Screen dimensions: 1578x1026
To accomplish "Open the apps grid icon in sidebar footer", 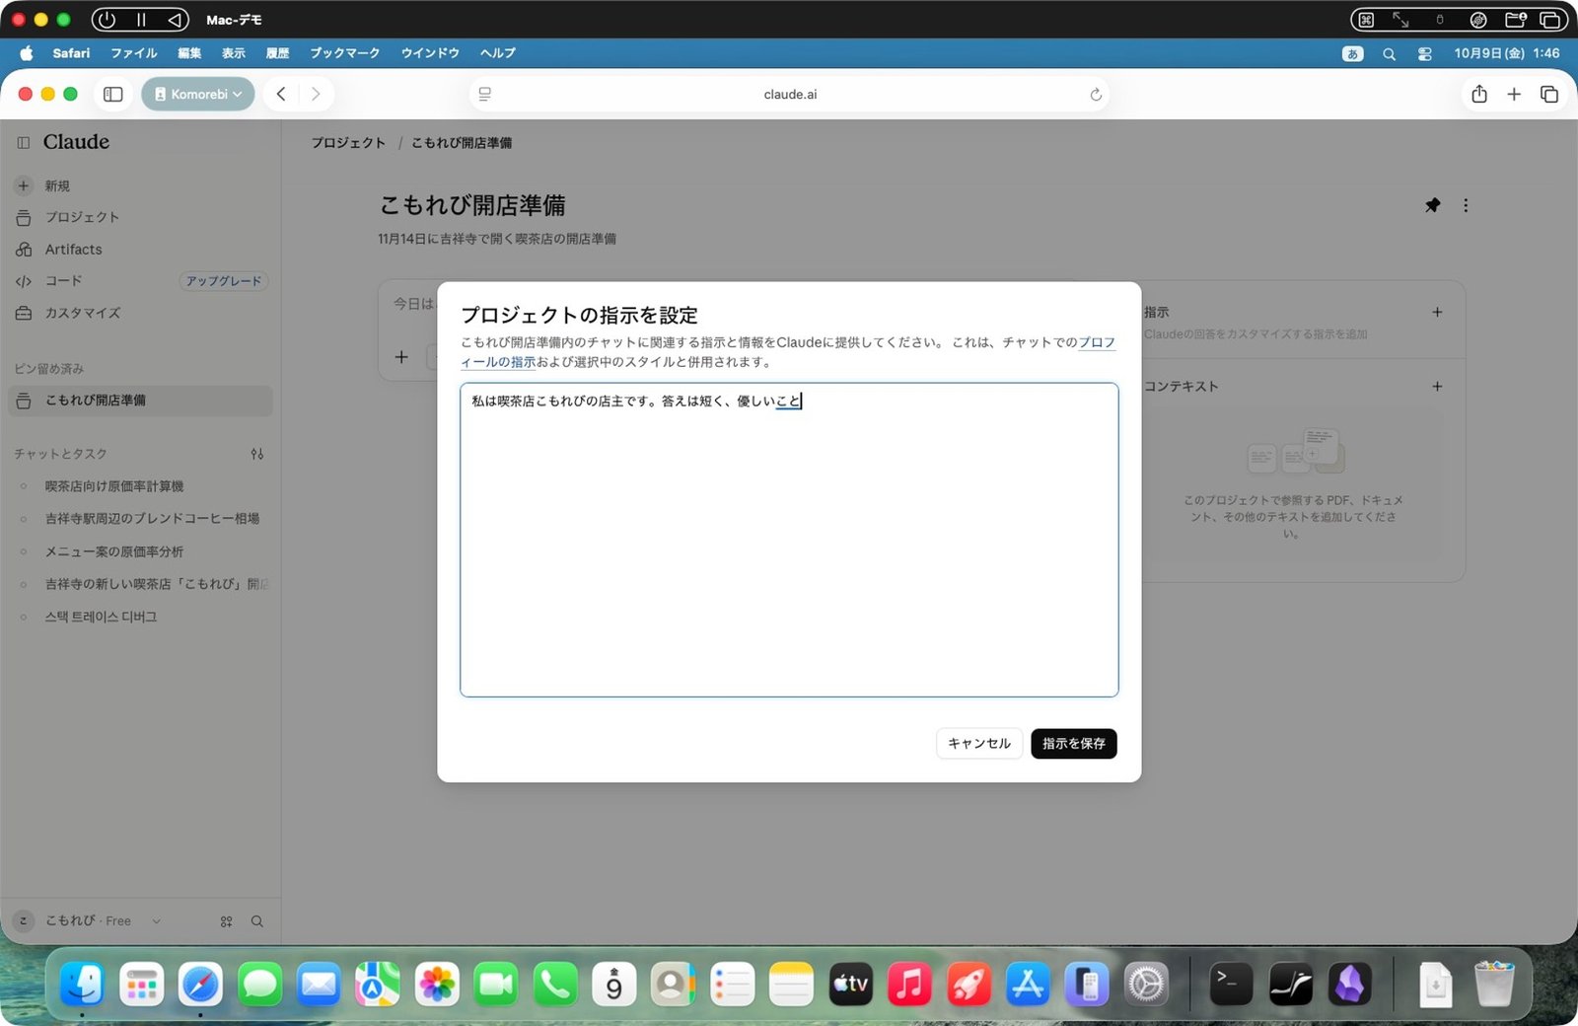I will coord(226,921).
